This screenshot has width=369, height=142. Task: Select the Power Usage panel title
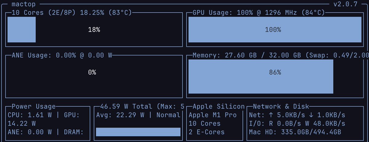tap(34, 106)
